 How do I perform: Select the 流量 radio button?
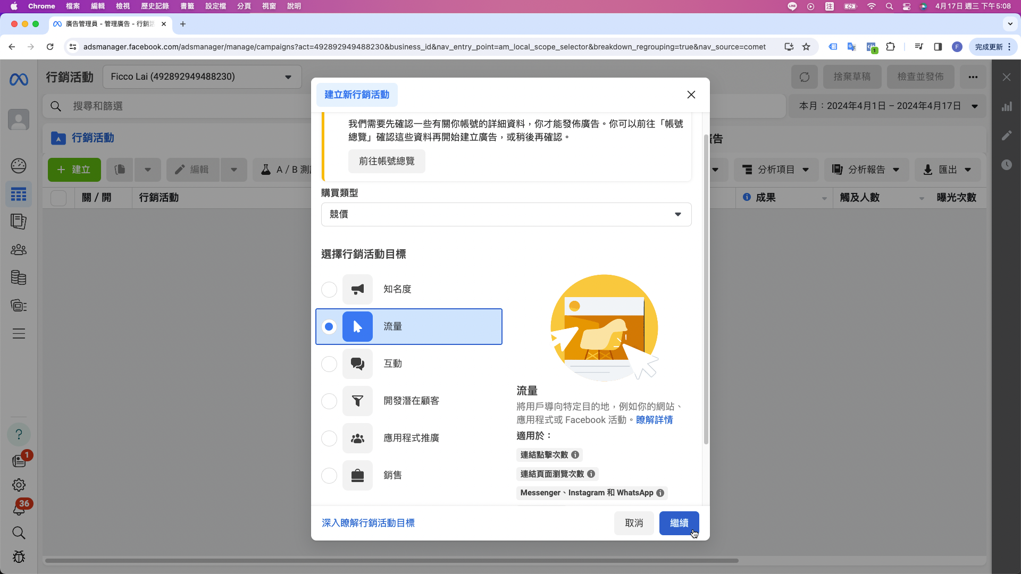pyautogui.click(x=329, y=327)
